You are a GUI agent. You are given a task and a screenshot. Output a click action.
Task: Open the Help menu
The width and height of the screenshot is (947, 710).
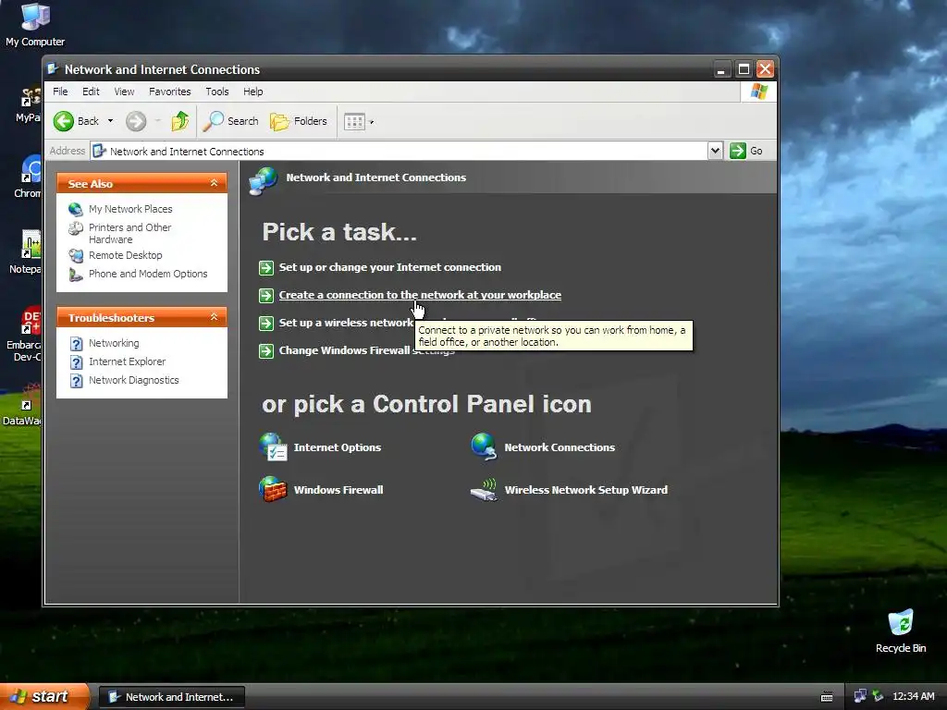pyautogui.click(x=253, y=92)
